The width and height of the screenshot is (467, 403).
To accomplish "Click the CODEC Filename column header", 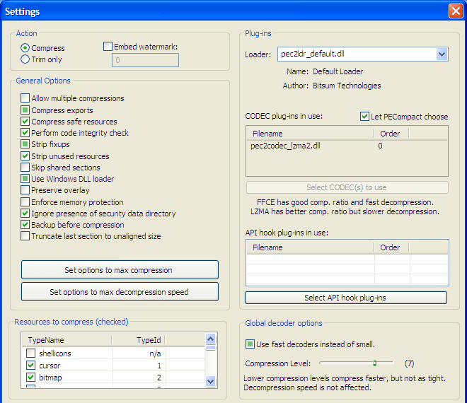I will (x=310, y=134).
